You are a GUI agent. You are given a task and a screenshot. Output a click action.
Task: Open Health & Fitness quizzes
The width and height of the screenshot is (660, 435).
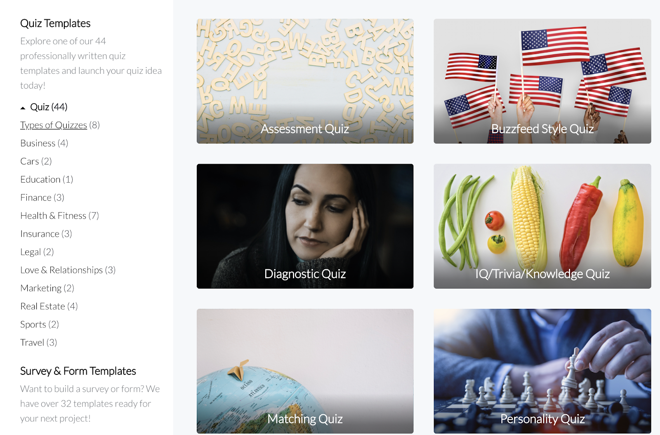[x=53, y=216]
